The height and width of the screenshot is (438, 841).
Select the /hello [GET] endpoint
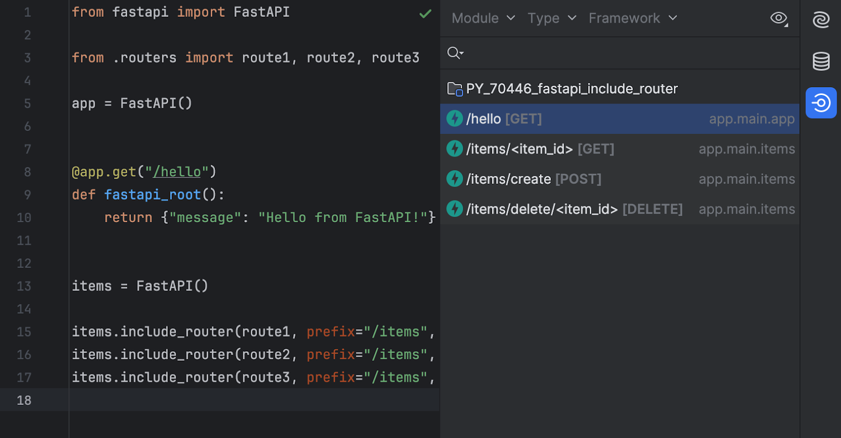point(504,119)
